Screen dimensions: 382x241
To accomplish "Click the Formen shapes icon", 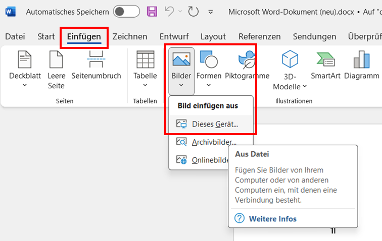I will point(209,59).
